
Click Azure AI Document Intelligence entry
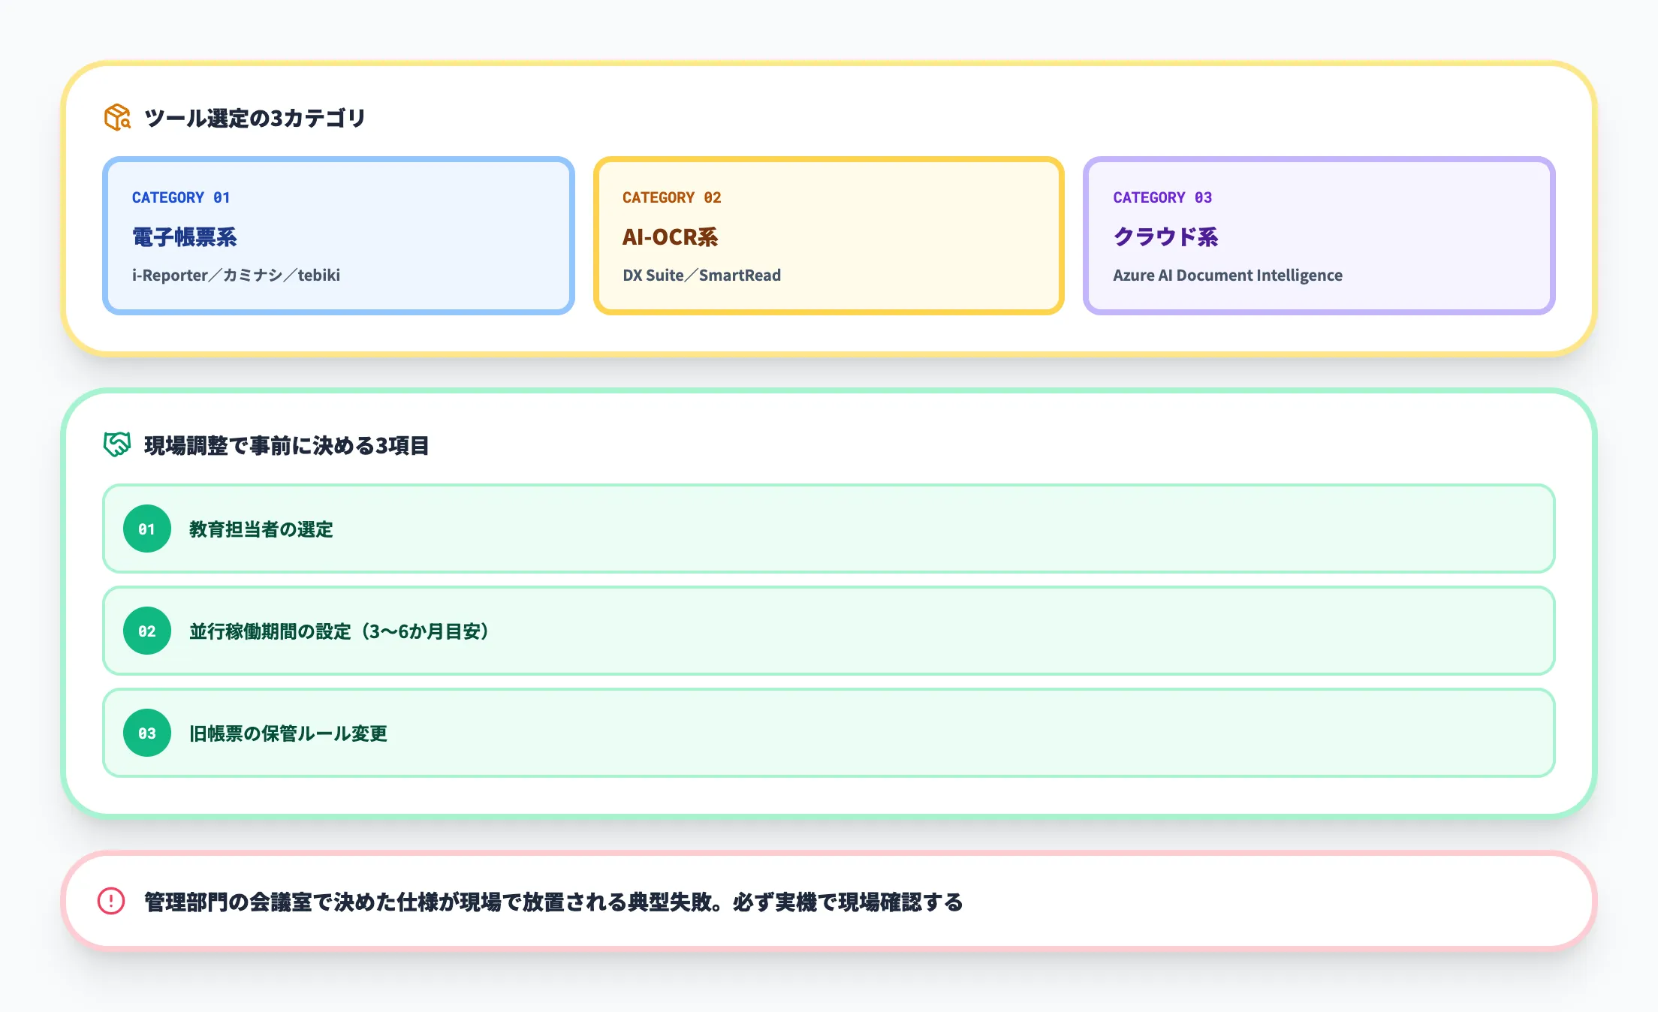[1228, 275]
